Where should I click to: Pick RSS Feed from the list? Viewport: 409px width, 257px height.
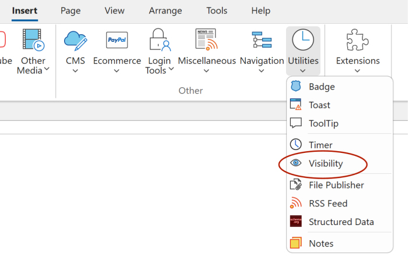point(327,204)
